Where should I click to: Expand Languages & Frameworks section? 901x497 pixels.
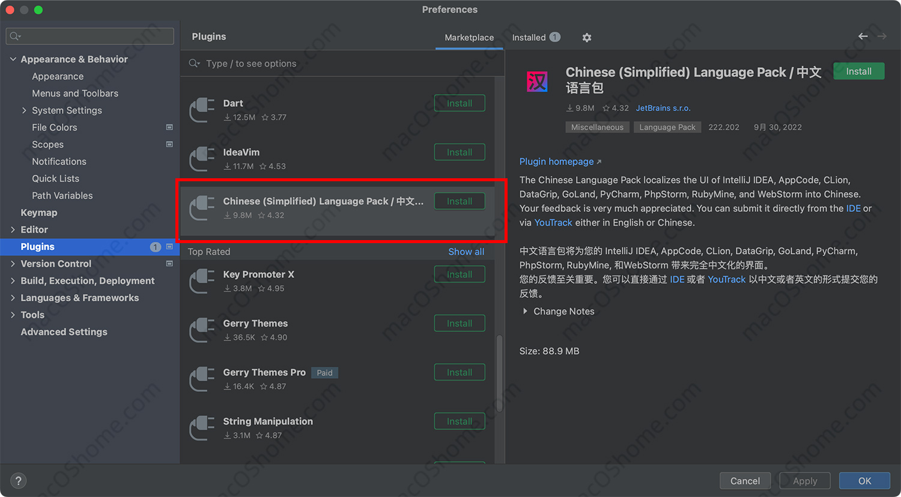point(13,298)
